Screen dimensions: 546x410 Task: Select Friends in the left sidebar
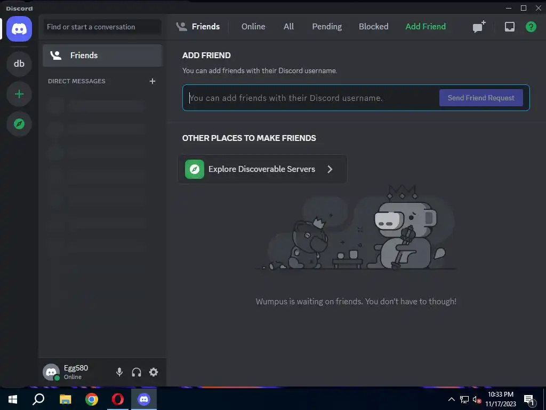[103, 56]
